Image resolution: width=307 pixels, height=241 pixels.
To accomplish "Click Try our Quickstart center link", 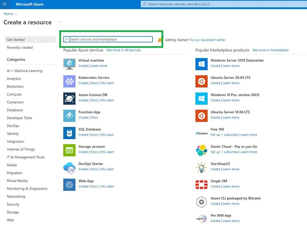I will click(208, 40).
